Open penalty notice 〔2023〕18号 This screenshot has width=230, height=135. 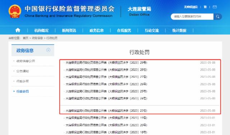point(106,132)
